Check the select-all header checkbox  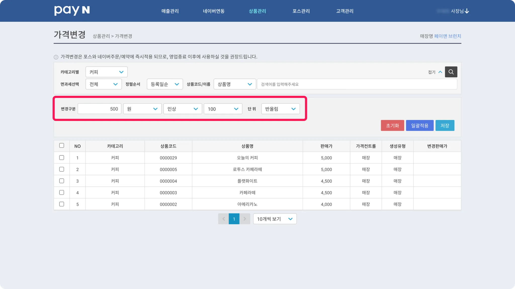(x=62, y=146)
